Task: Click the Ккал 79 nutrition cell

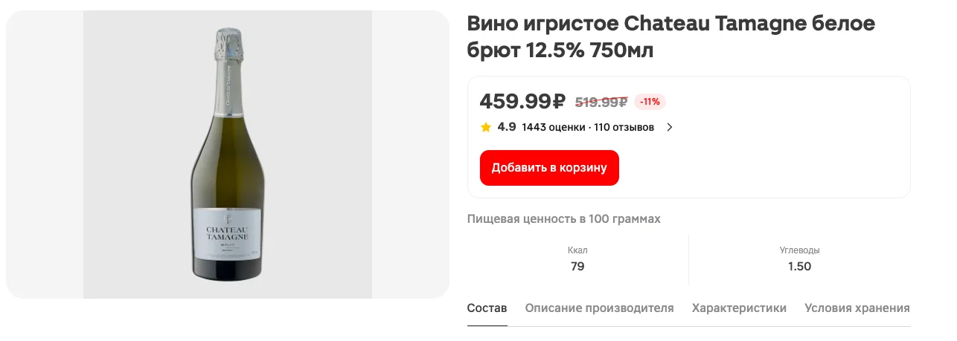Action: [577, 259]
